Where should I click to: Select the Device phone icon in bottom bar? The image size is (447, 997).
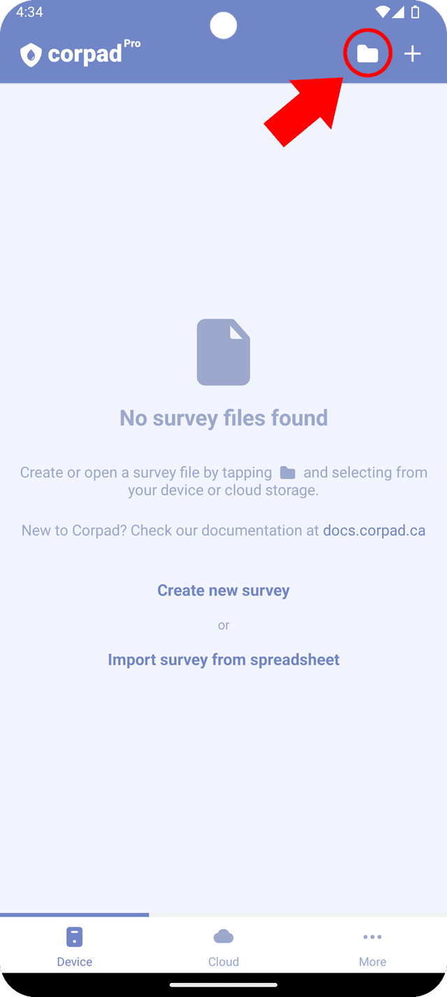coord(75,937)
